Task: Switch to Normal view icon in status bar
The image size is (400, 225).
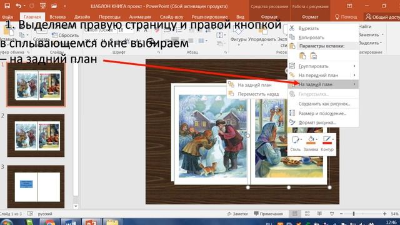Action: (294, 214)
